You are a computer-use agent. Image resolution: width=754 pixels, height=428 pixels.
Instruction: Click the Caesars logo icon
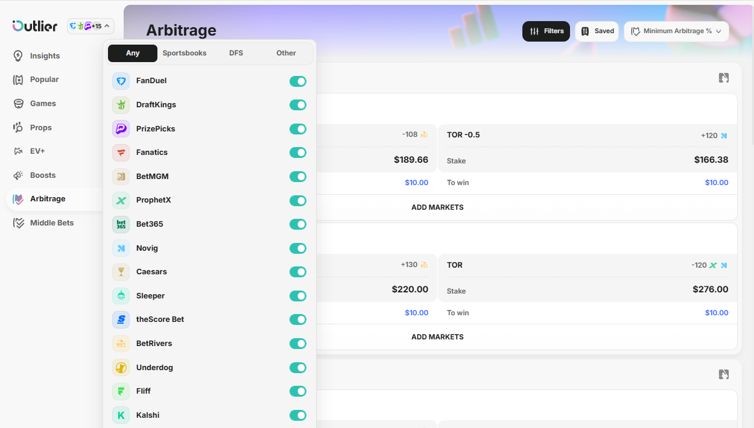click(121, 272)
